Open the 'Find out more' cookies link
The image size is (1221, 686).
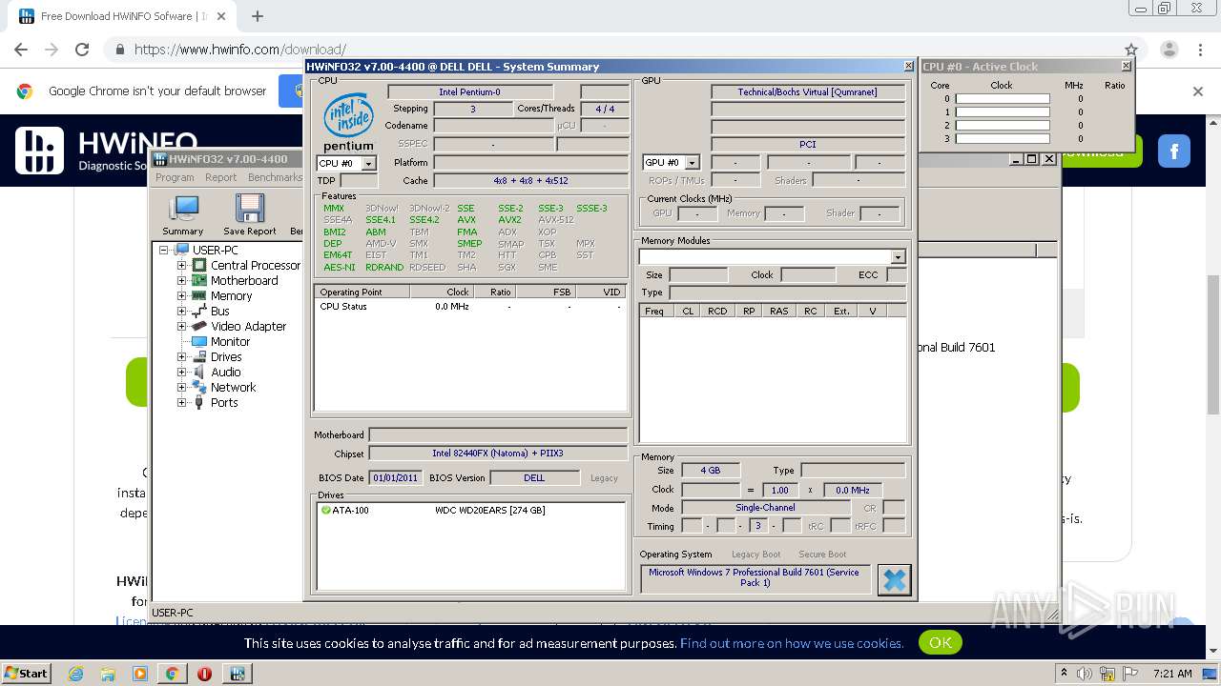(x=792, y=643)
